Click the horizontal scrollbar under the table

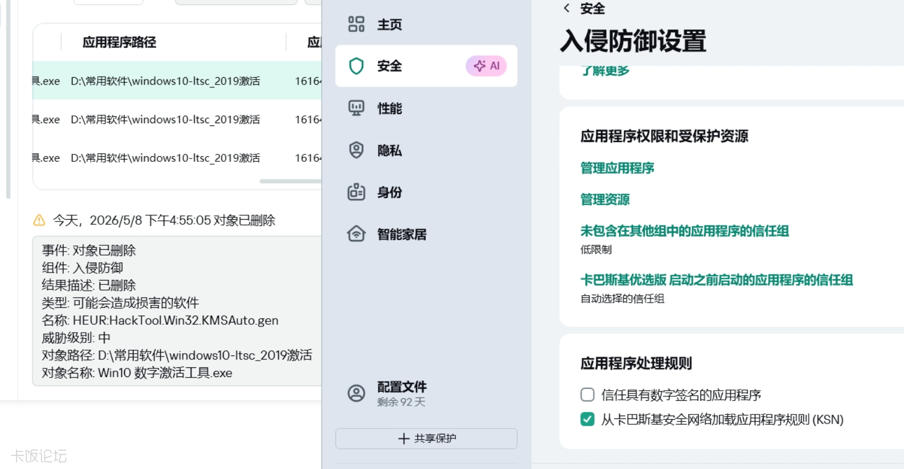tap(291, 181)
